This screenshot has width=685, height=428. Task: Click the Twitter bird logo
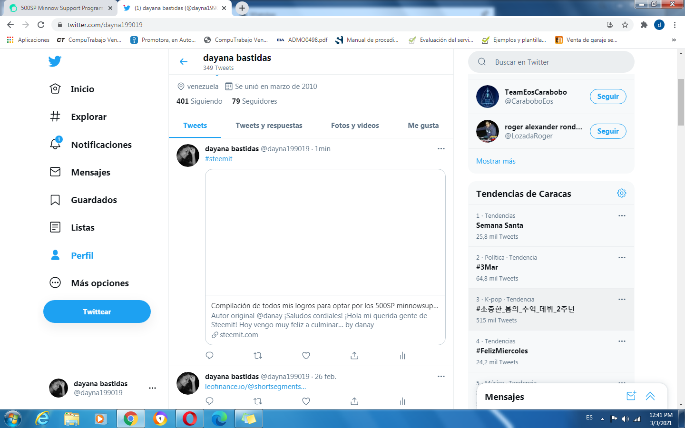point(55,61)
